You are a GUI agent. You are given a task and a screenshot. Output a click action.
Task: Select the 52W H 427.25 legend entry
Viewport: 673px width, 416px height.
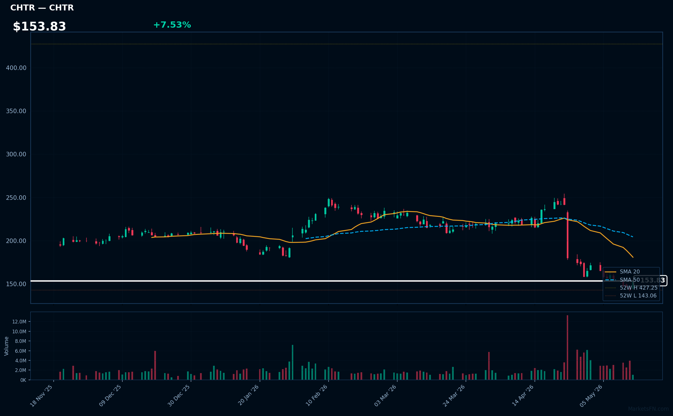[631, 288]
